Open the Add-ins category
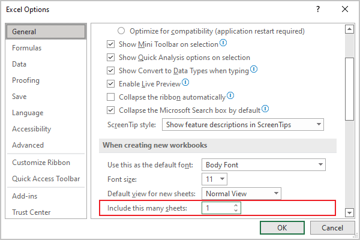 46,196
